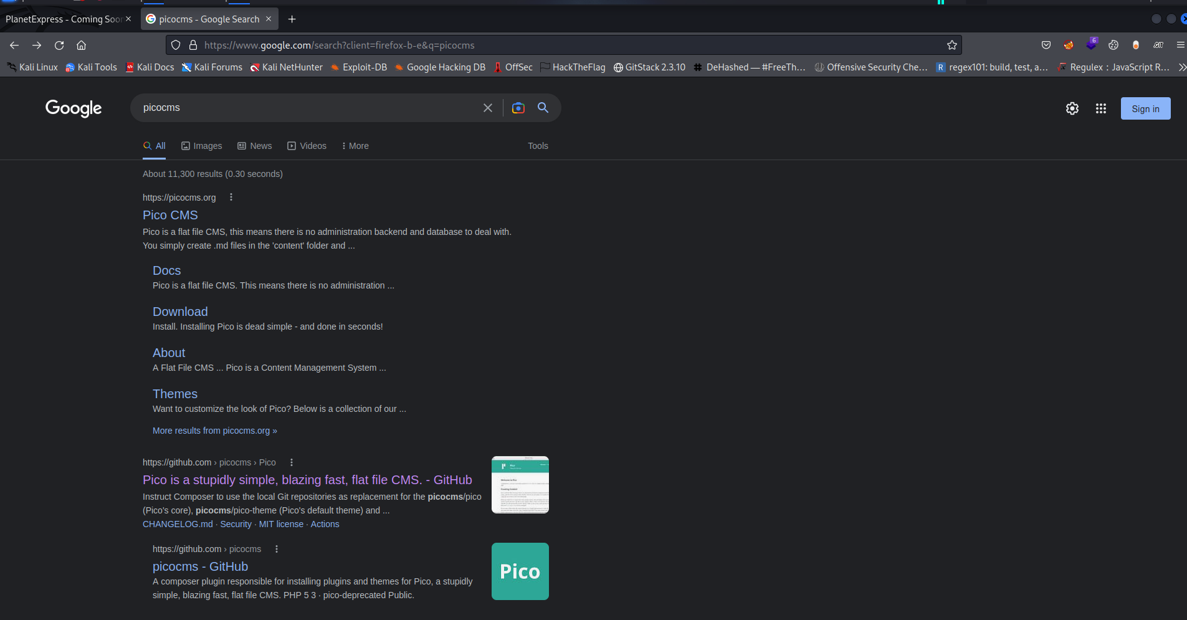This screenshot has width=1187, height=620.
Task: Focus the search field containing picocms
Action: [308, 108]
